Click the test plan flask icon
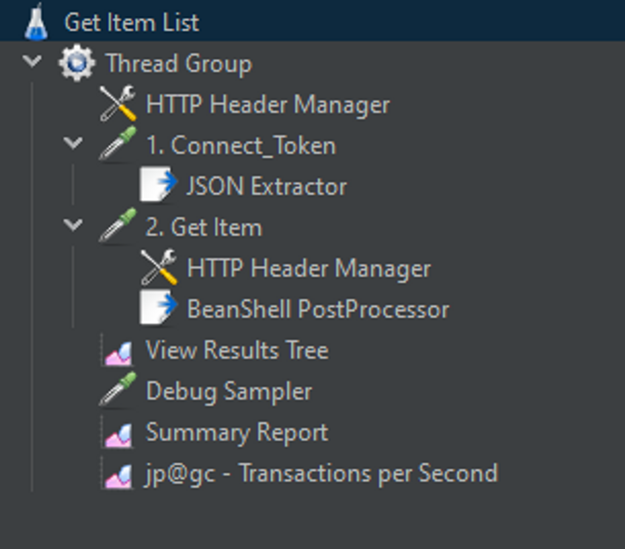The image size is (625, 549). click(x=36, y=22)
